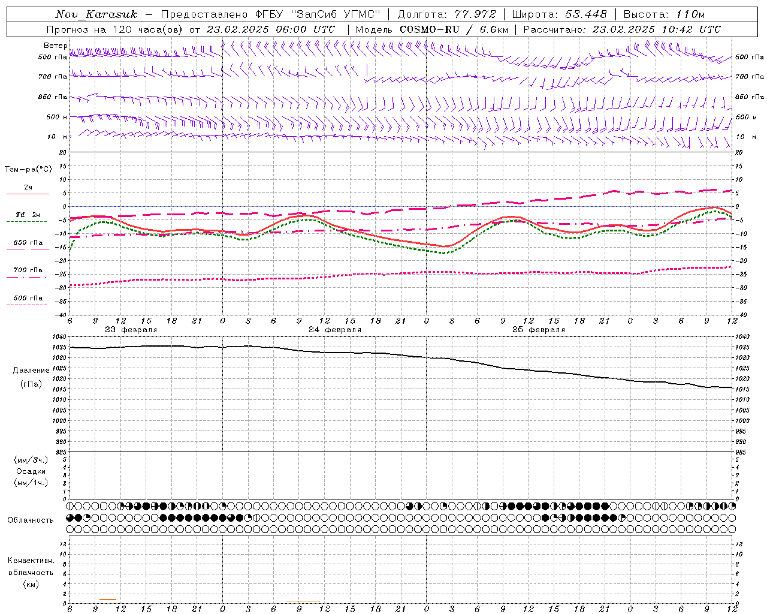Click the 24 февраля date label
Viewport: 767px width, 614px height.
click(335, 330)
